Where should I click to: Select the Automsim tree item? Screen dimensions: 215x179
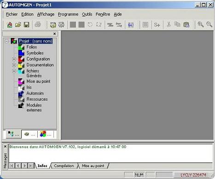[35, 93]
